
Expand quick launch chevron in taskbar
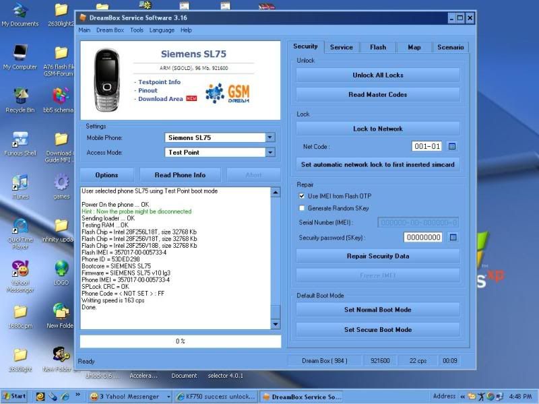77,395
